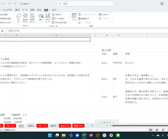Select cell containing Bさん
The image size is (168, 139).
pyautogui.click(x=107, y=79)
